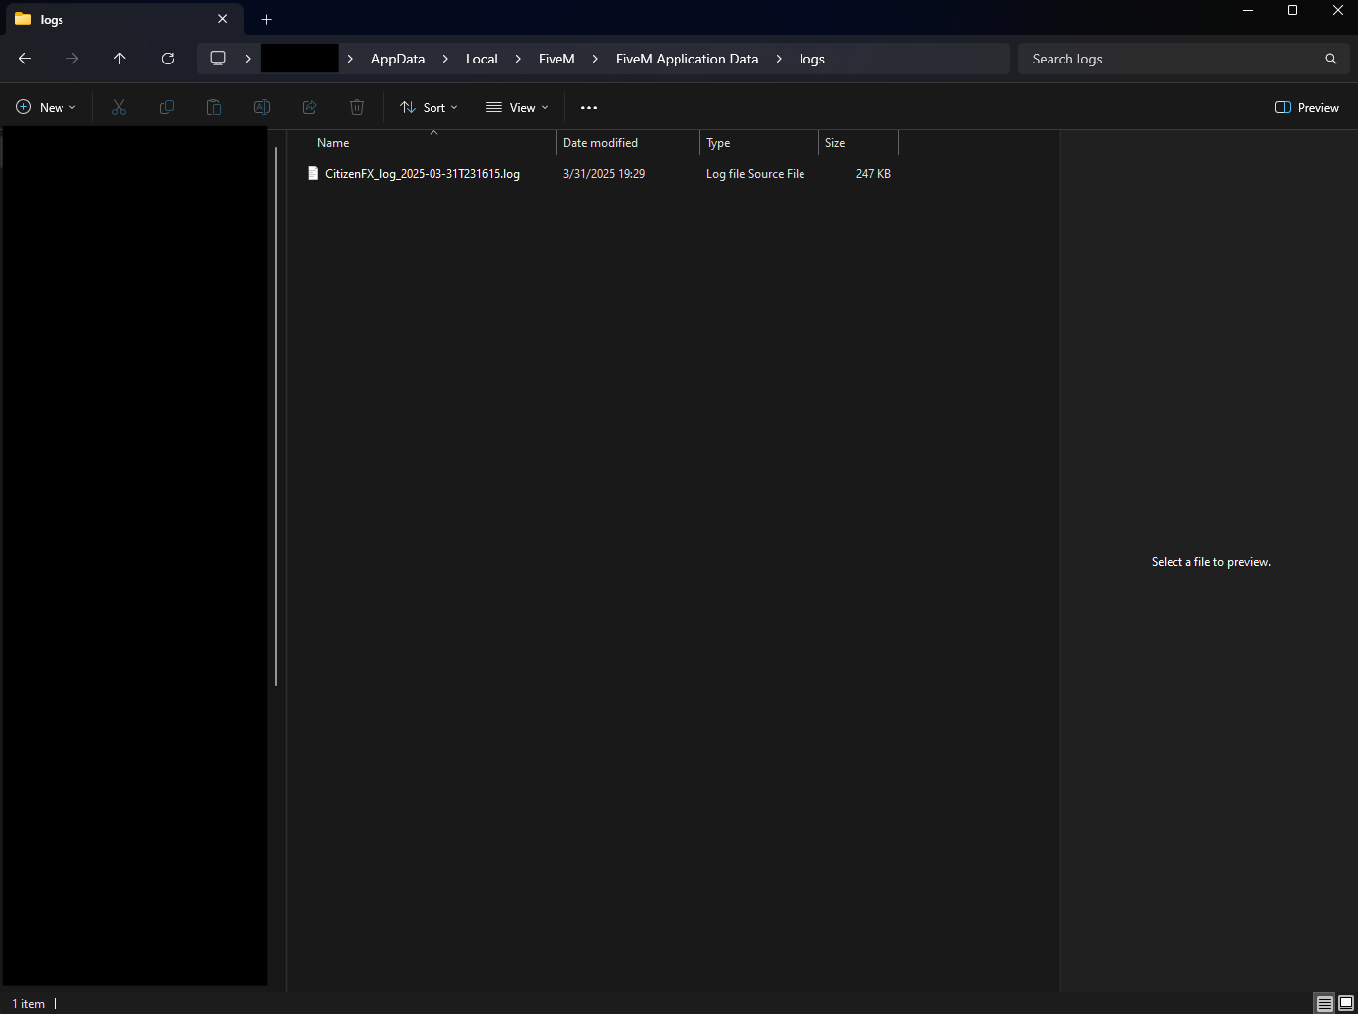Viewport: 1358px width, 1014px height.
Task: Open the View dropdown
Action: (x=516, y=107)
